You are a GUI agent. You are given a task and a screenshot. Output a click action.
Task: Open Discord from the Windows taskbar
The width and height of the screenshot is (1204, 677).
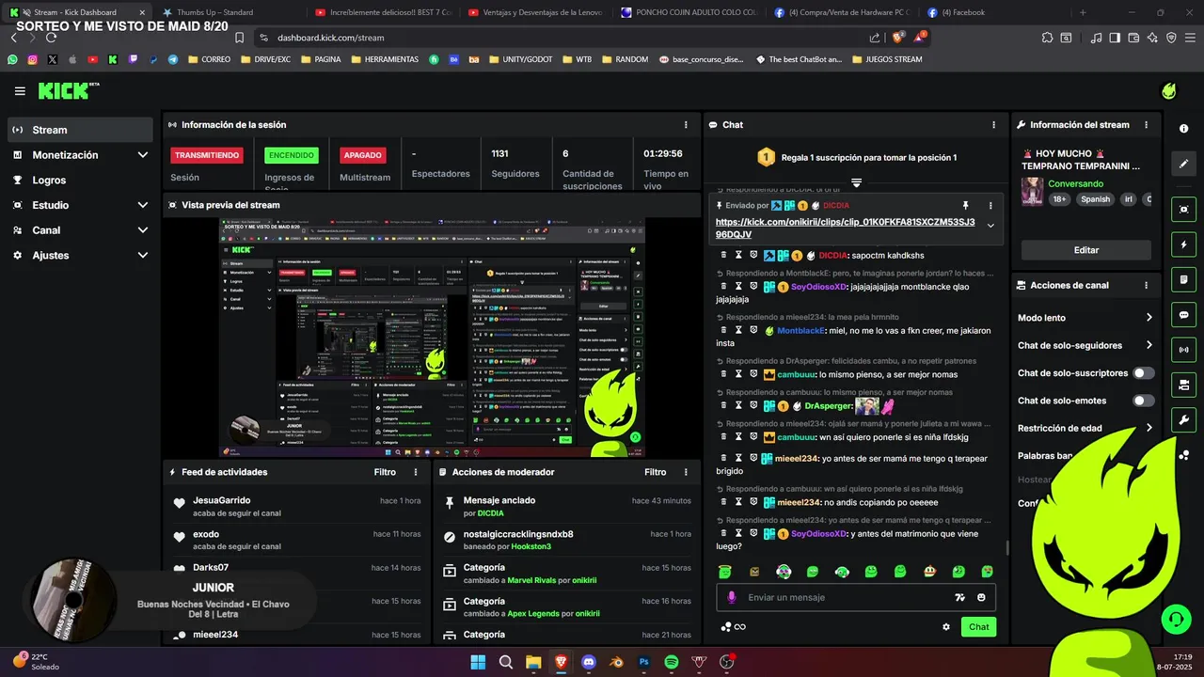[589, 662]
